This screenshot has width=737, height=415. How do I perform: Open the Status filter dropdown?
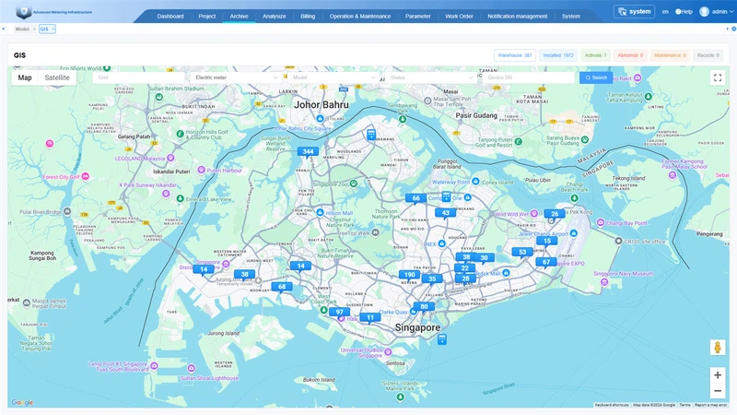click(431, 77)
